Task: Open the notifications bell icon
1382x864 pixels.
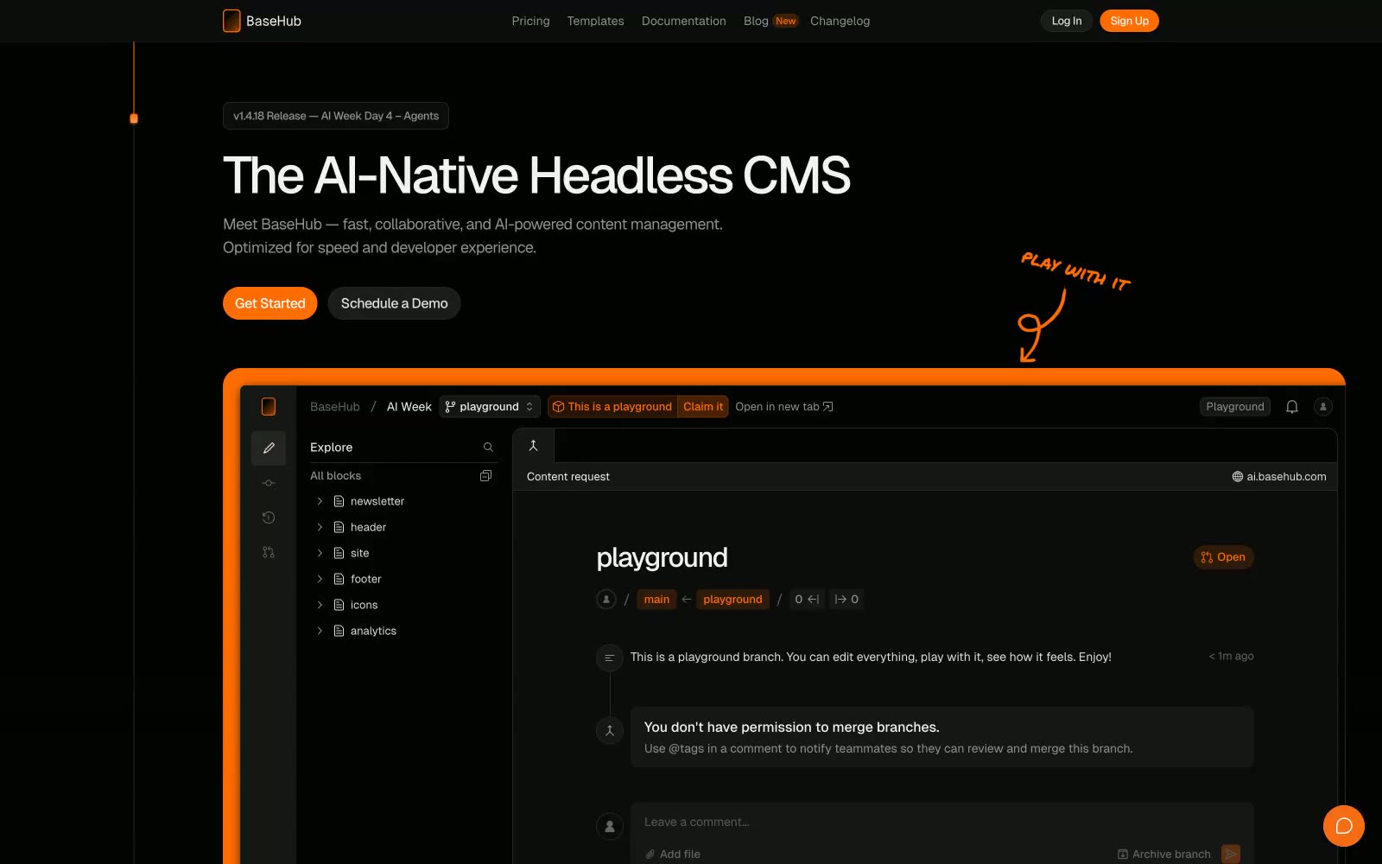Action: coord(1292,407)
